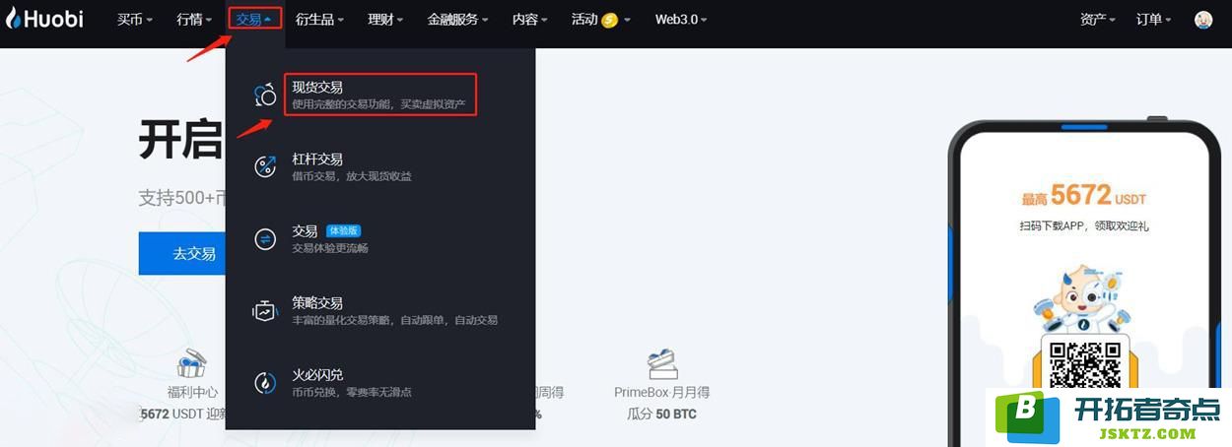Click the PrimeBox treasure chest icon
This screenshot has width=1232, height=447.
point(662,363)
